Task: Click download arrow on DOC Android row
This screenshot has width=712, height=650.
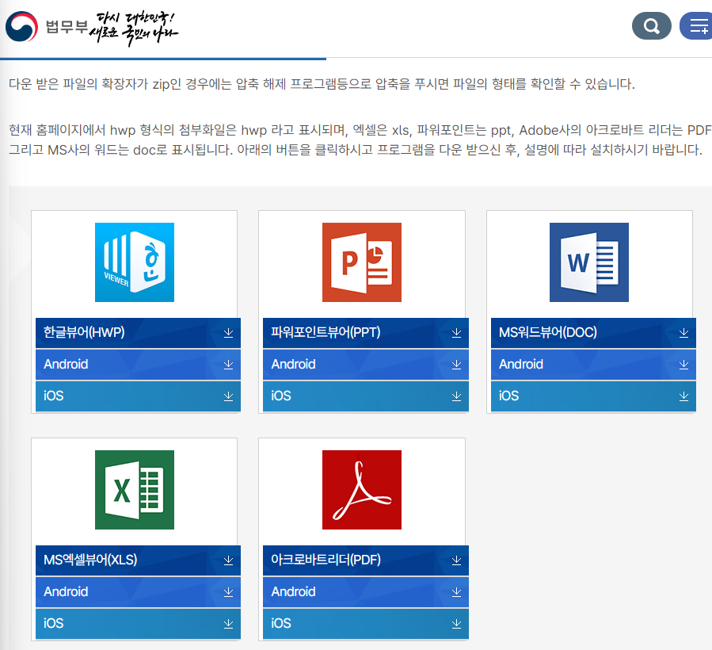Action: coord(683,365)
